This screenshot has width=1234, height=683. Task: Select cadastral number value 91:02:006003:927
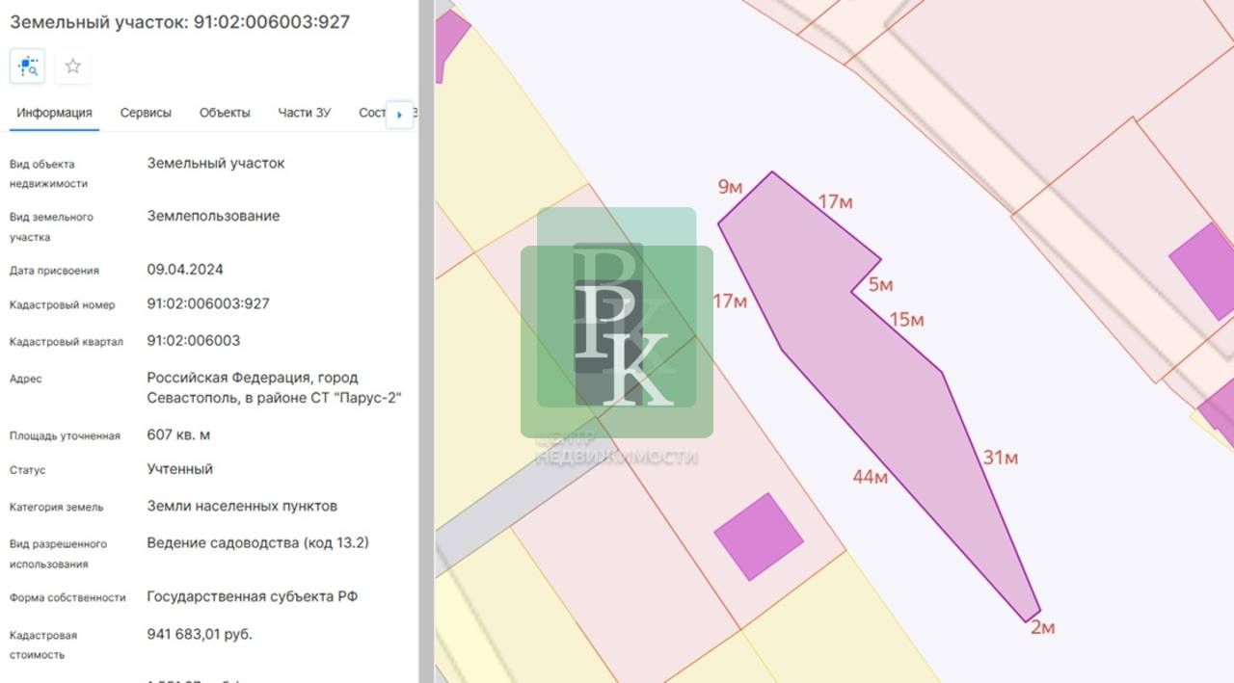point(208,303)
